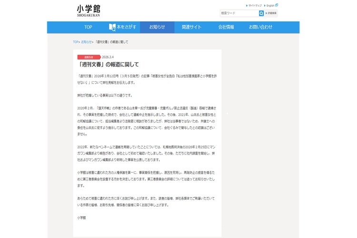Select the TOP navigation tab

click(x=88, y=27)
